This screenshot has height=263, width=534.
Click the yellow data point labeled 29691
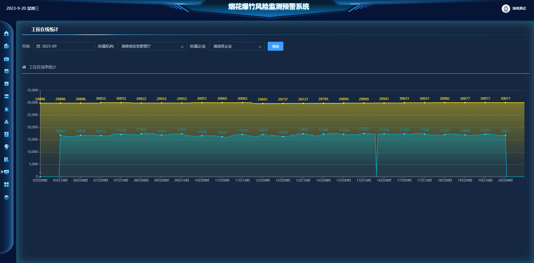coord(263,103)
